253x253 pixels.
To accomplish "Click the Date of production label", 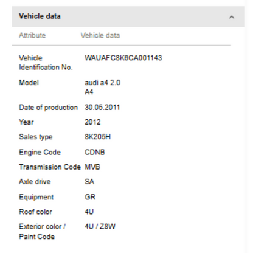I will pos(48,108).
